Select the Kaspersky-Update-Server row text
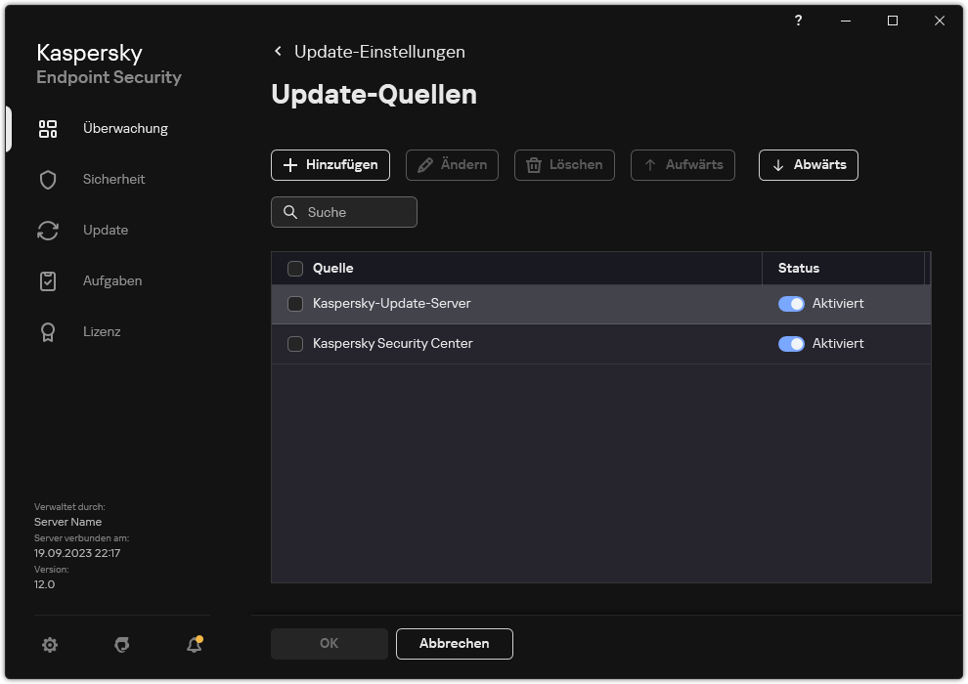968x684 pixels. click(391, 303)
